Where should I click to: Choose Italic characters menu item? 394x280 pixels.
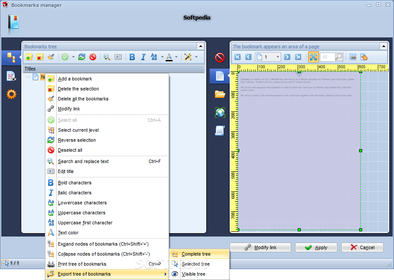click(x=107, y=193)
